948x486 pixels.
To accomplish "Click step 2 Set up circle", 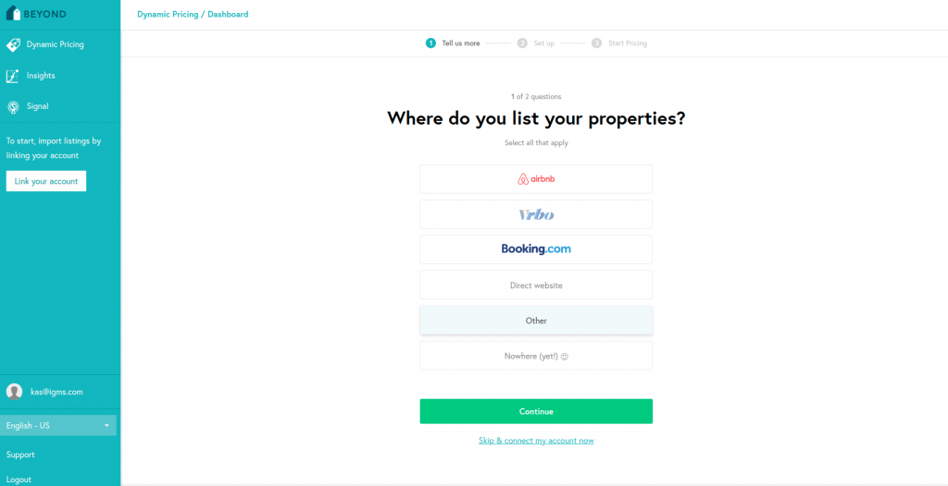I will (x=522, y=43).
